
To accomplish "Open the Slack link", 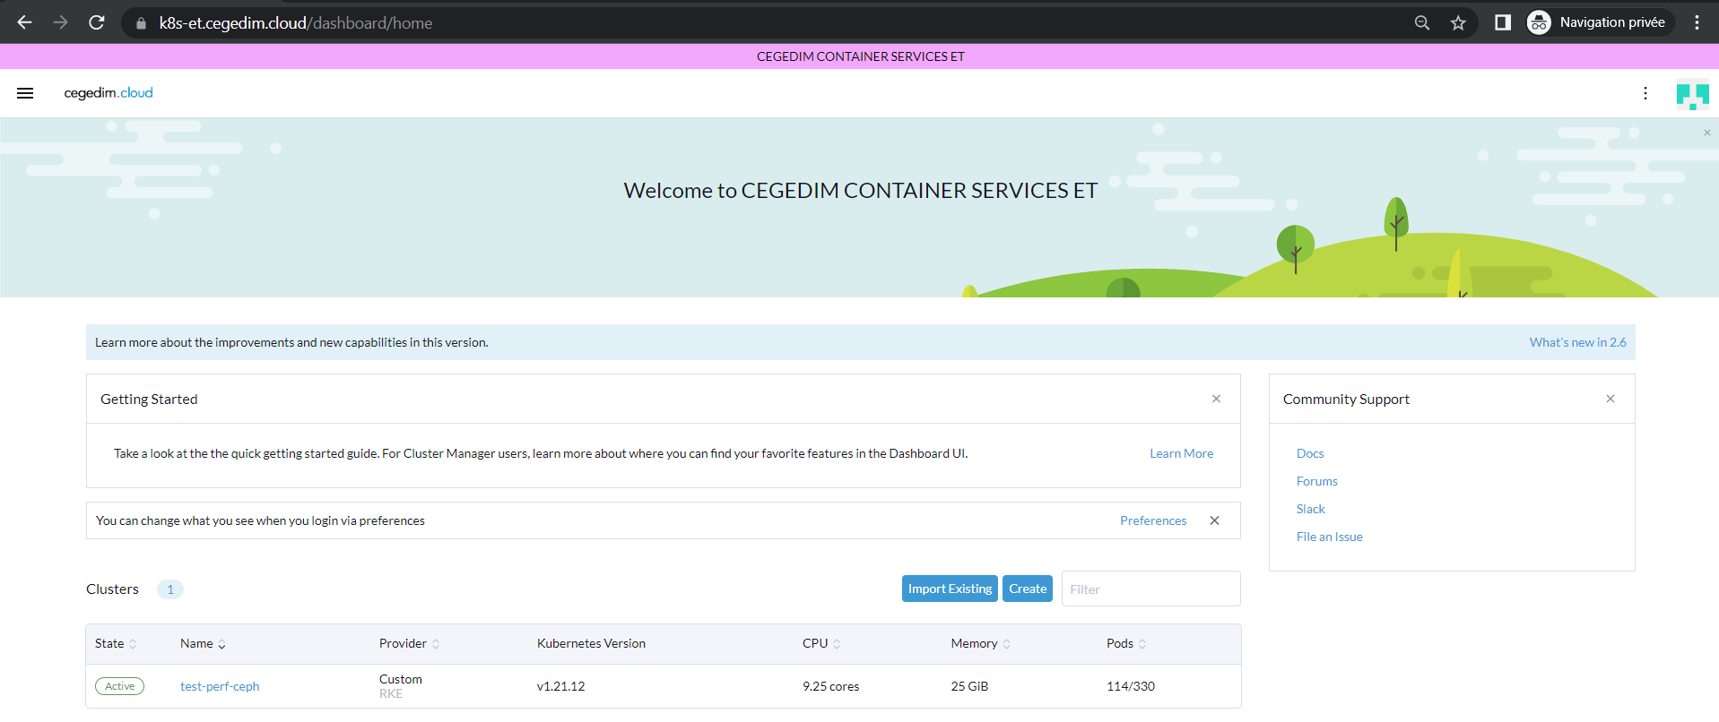I will [x=1310, y=509].
